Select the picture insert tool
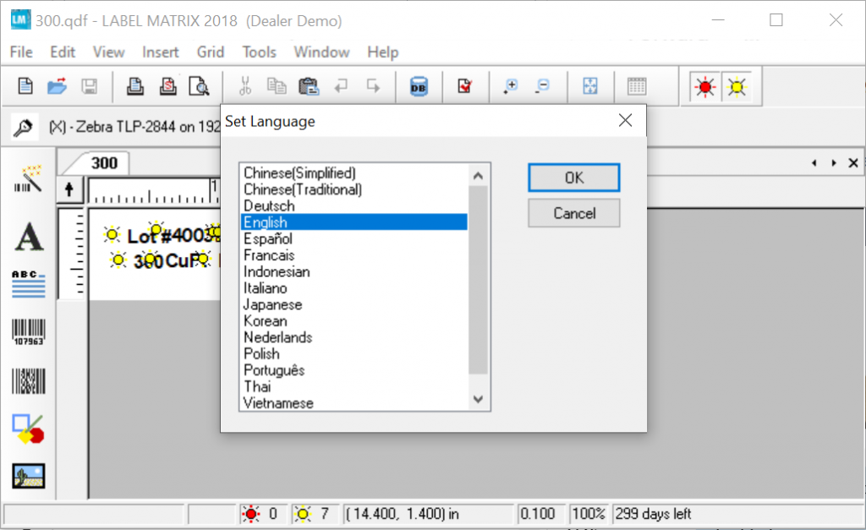Viewport: 866px width, 530px height. tap(29, 476)
